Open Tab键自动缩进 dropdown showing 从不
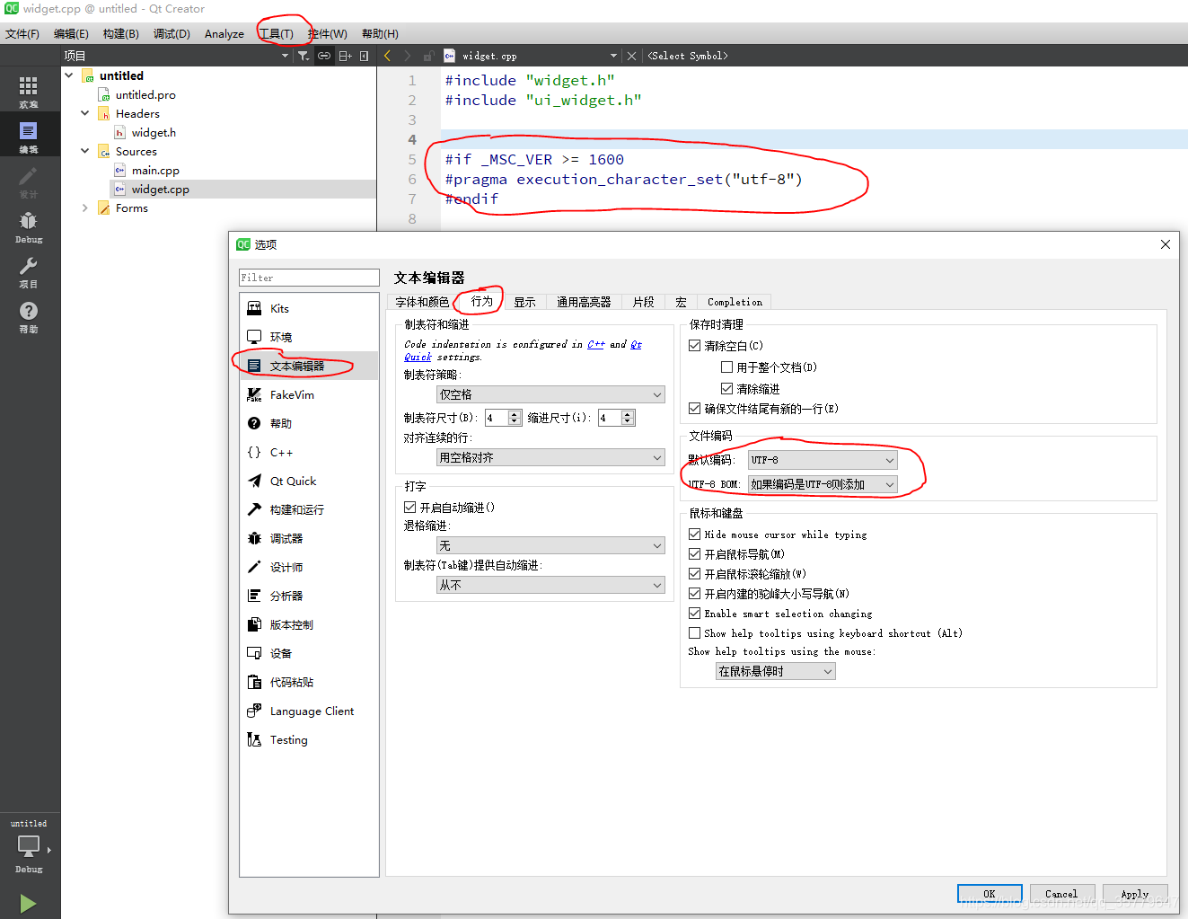Screen dimensions: 1188x919 [x=550, y=585]
